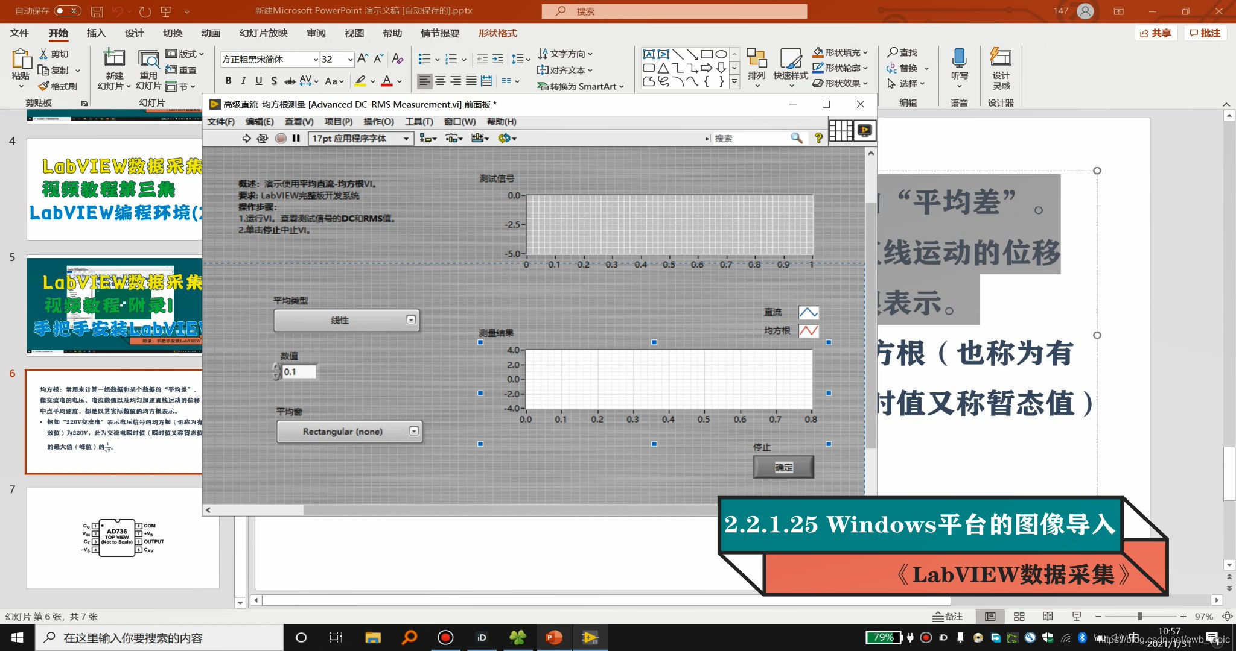Open the font size 32 dropdown
The width and height of the screenshot is (1236, 651).
350,59
